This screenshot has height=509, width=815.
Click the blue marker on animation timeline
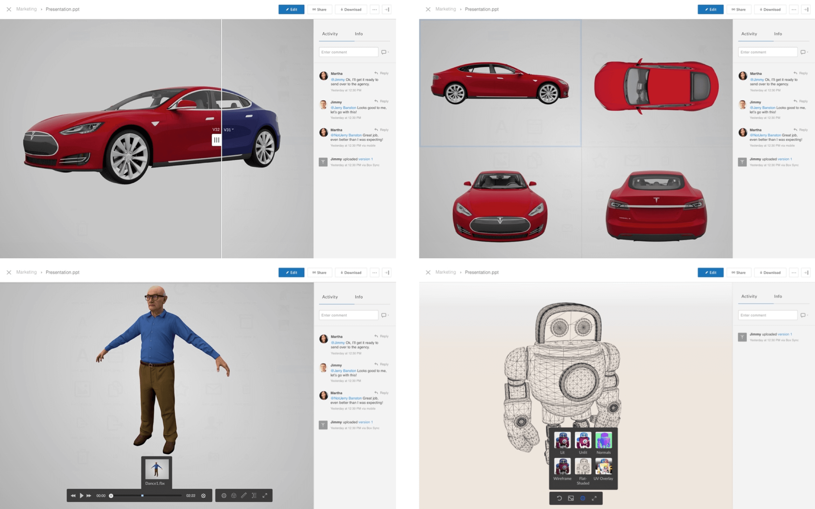pos(142,496)
